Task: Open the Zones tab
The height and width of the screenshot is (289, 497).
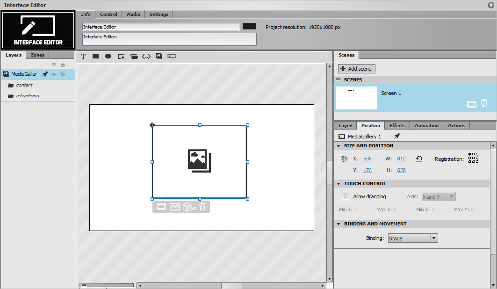Action: [x=37, y=55]
